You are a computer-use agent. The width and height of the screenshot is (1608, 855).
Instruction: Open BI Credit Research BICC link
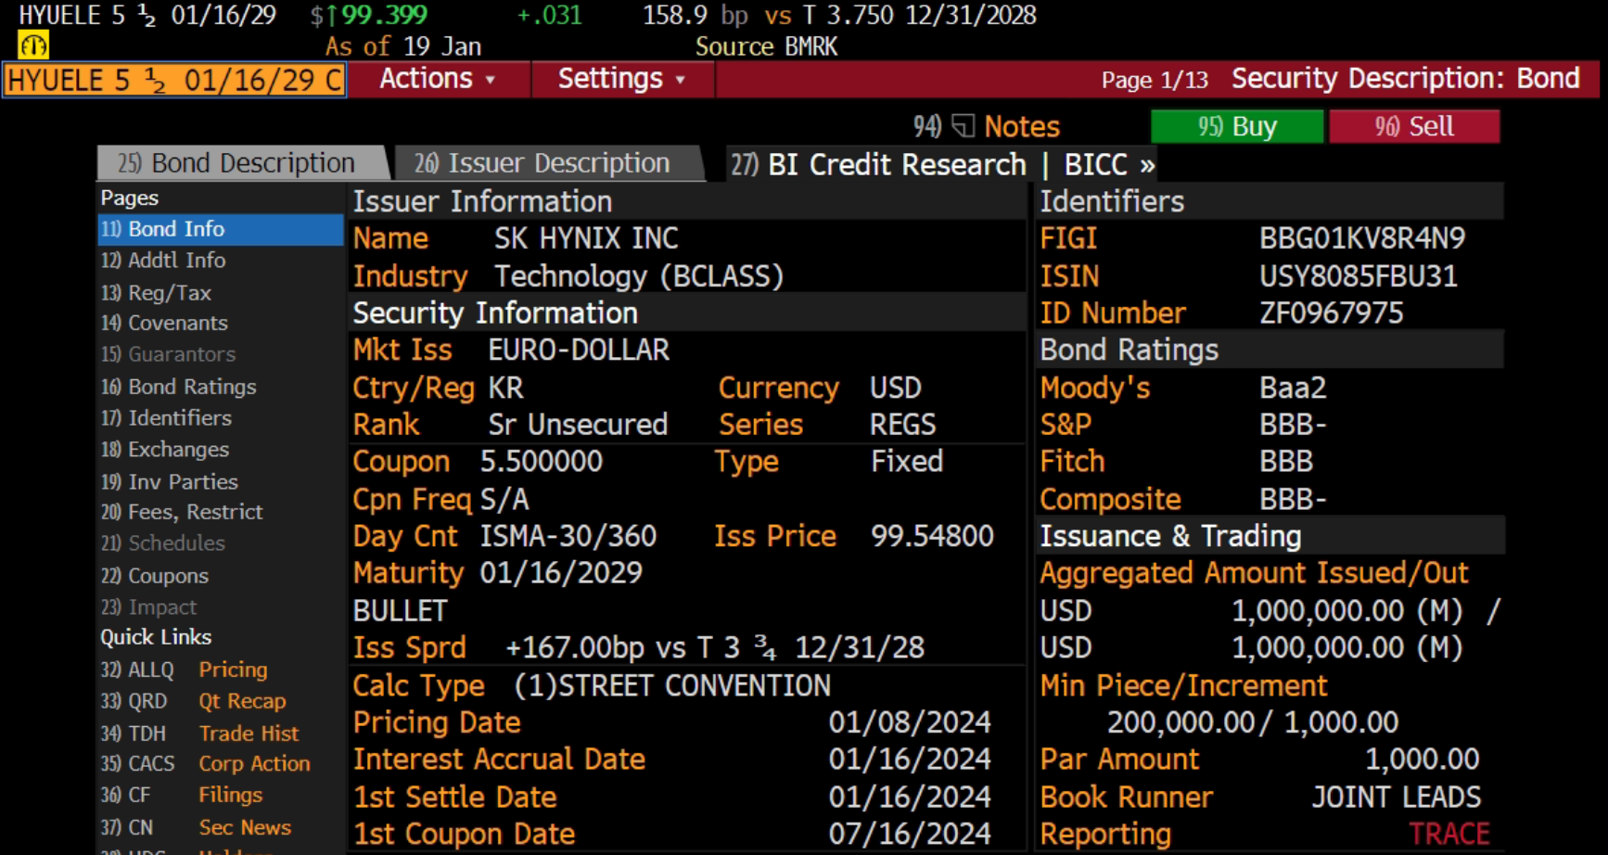click(942, 165)
